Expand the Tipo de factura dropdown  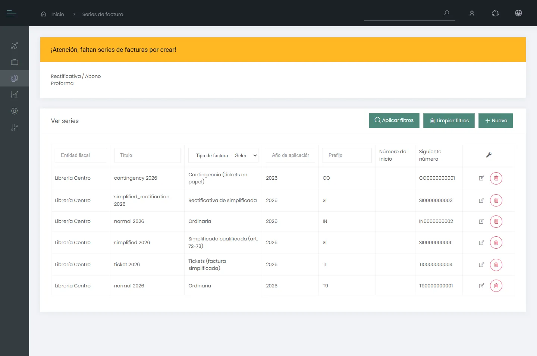click(x=223, y=155)
